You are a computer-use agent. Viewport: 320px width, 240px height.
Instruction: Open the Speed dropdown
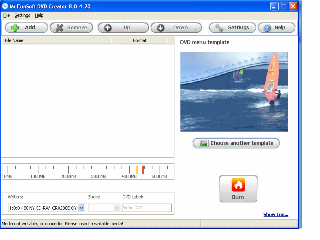(x=116, y=208)
